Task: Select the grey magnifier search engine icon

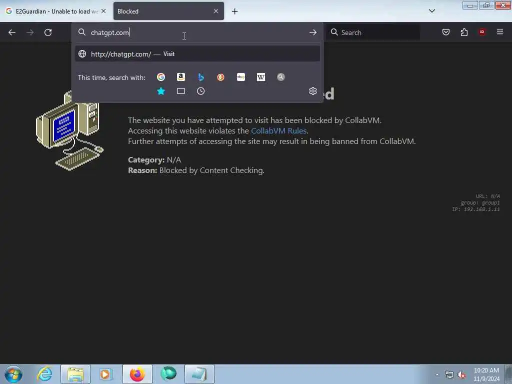Action: click(x=281, y=77)
